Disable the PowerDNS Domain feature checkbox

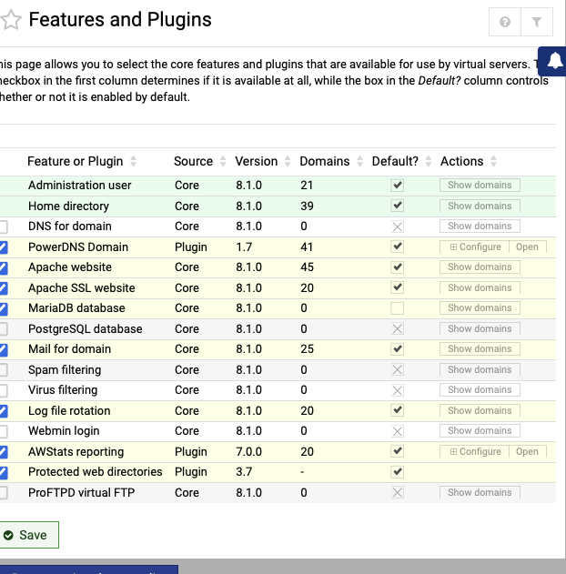coord(3,247)
